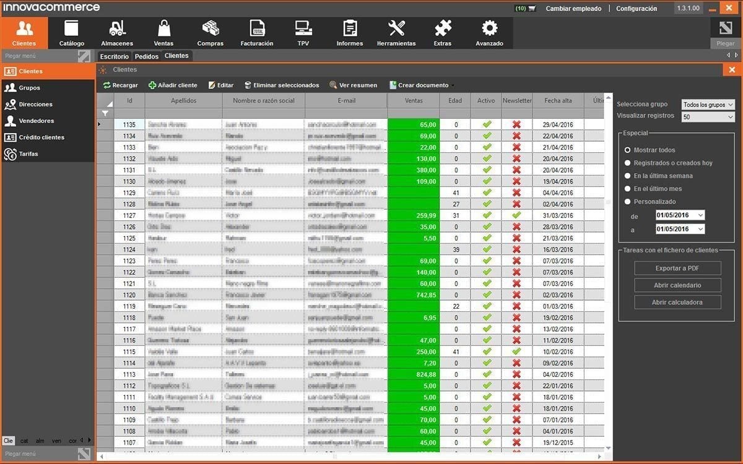743x464 pixels.
Task: Choose the 'Personalizado' date range option
Action: click(628, 202)
